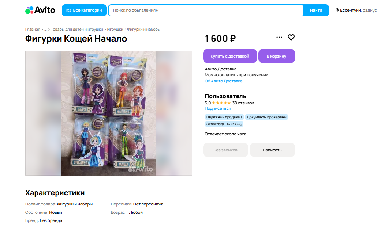
Task: Click the Найти search button
Action: tap(316, 11)
